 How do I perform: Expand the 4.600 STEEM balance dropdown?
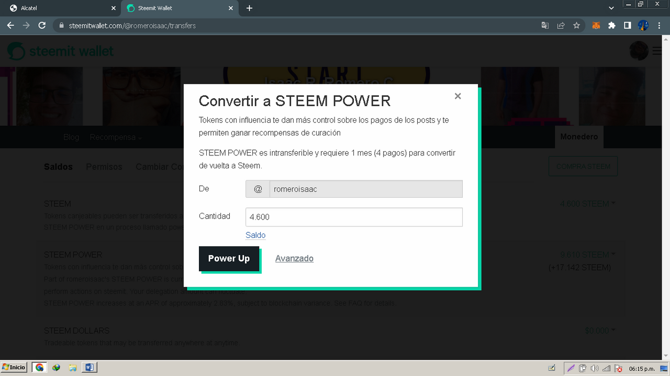pyautogui.click(x=587, y=203)
